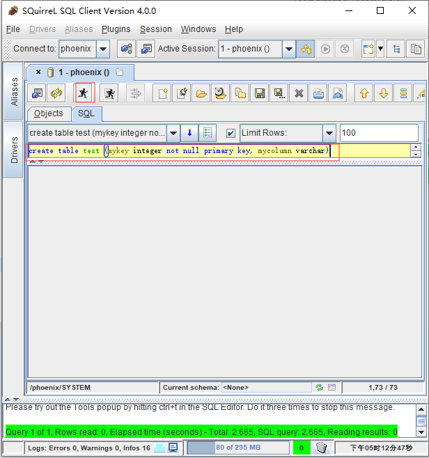Click the Limit Rows value field

coord(379,133)
